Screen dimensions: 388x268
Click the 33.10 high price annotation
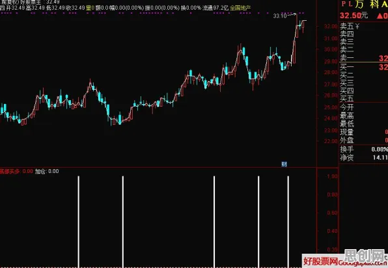click(280, 16)
